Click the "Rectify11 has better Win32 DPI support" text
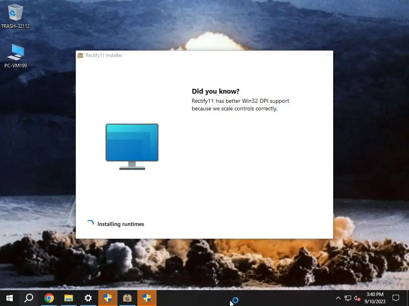This screenshot has height=306, width=409. 240,101
